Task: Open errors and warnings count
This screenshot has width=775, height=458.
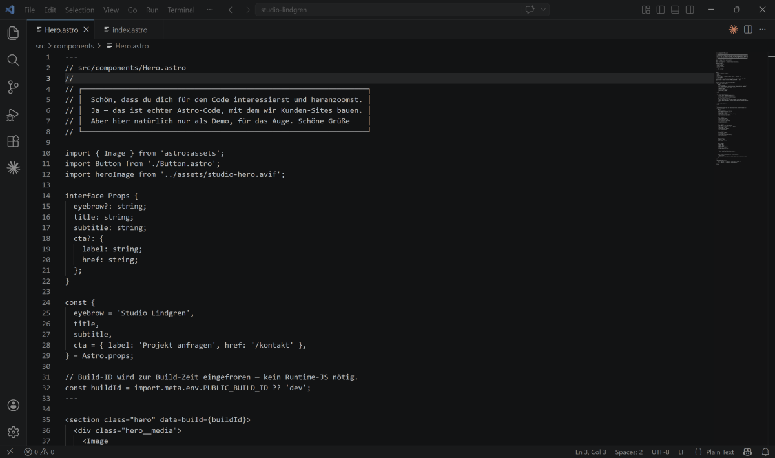Action: [39, 452]
